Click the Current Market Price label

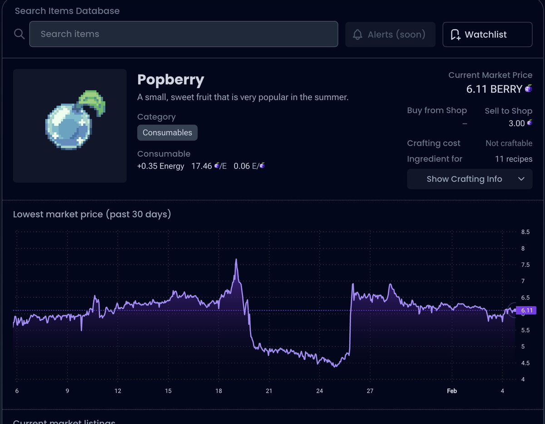click(490, 75)
